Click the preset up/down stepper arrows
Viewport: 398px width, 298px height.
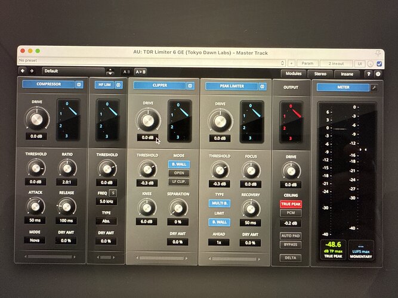pyautogui.click(x=110, y=72)
